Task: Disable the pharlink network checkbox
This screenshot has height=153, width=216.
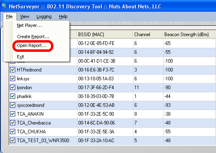Action: click(x=12, y=96)
